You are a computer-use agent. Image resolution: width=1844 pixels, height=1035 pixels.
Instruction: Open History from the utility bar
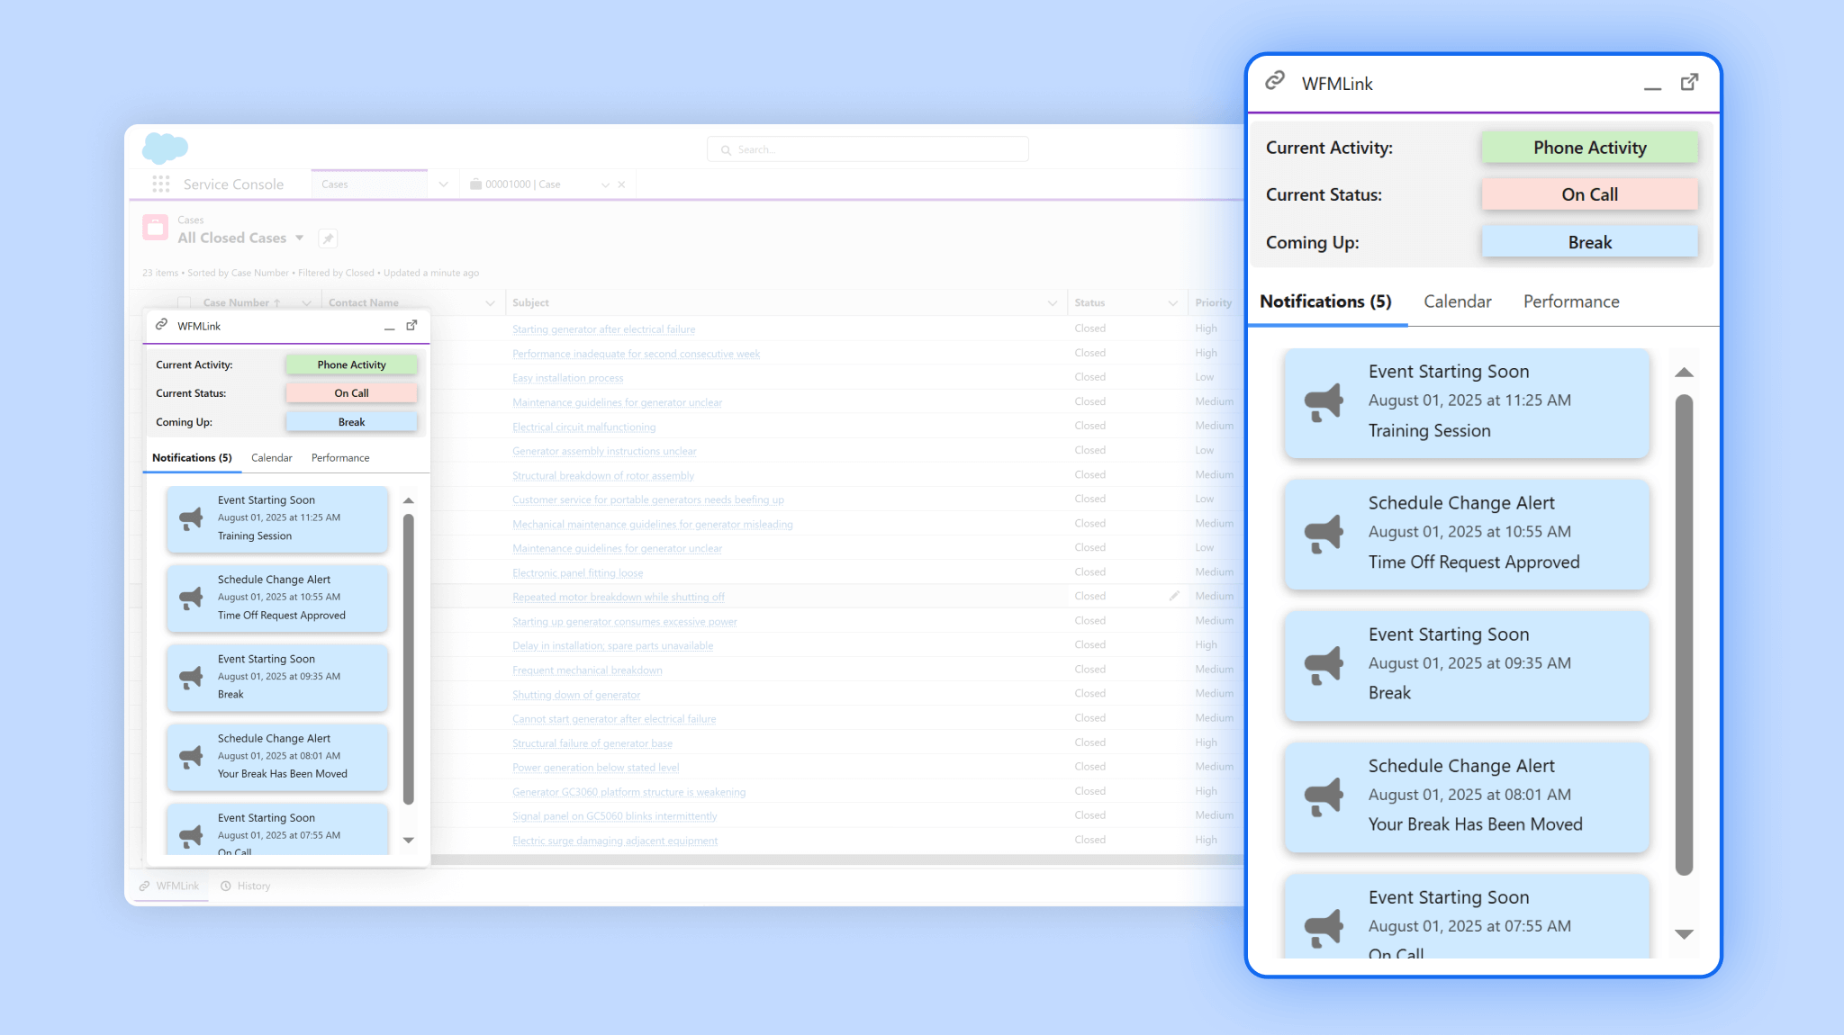[246, 886]
